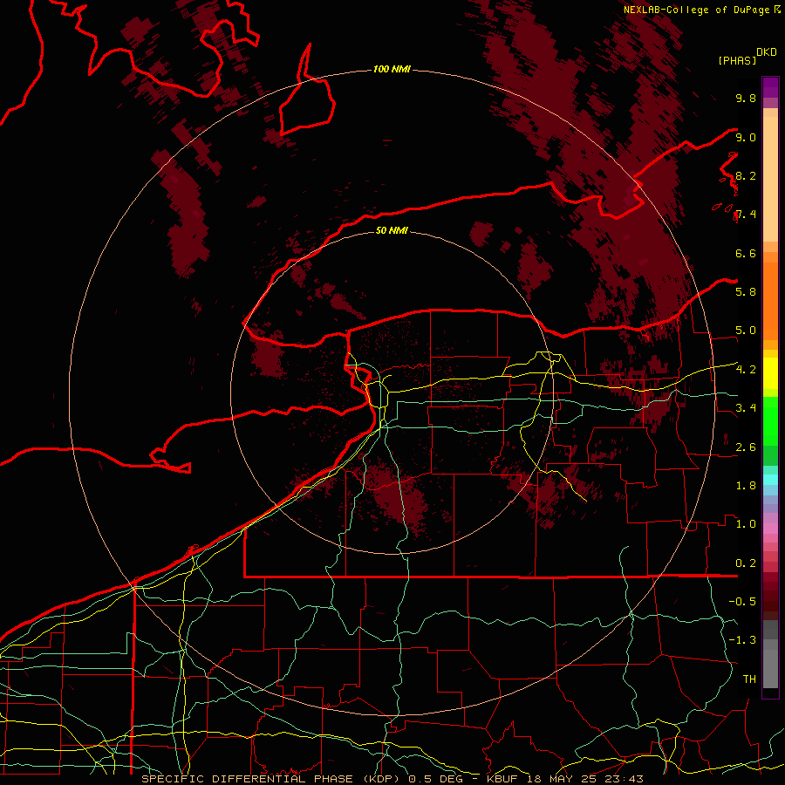Click the pink segment of the color bar

point(770,529)
